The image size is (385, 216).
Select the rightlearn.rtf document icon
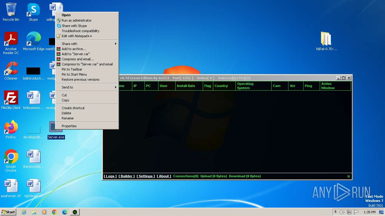[33, 188]
